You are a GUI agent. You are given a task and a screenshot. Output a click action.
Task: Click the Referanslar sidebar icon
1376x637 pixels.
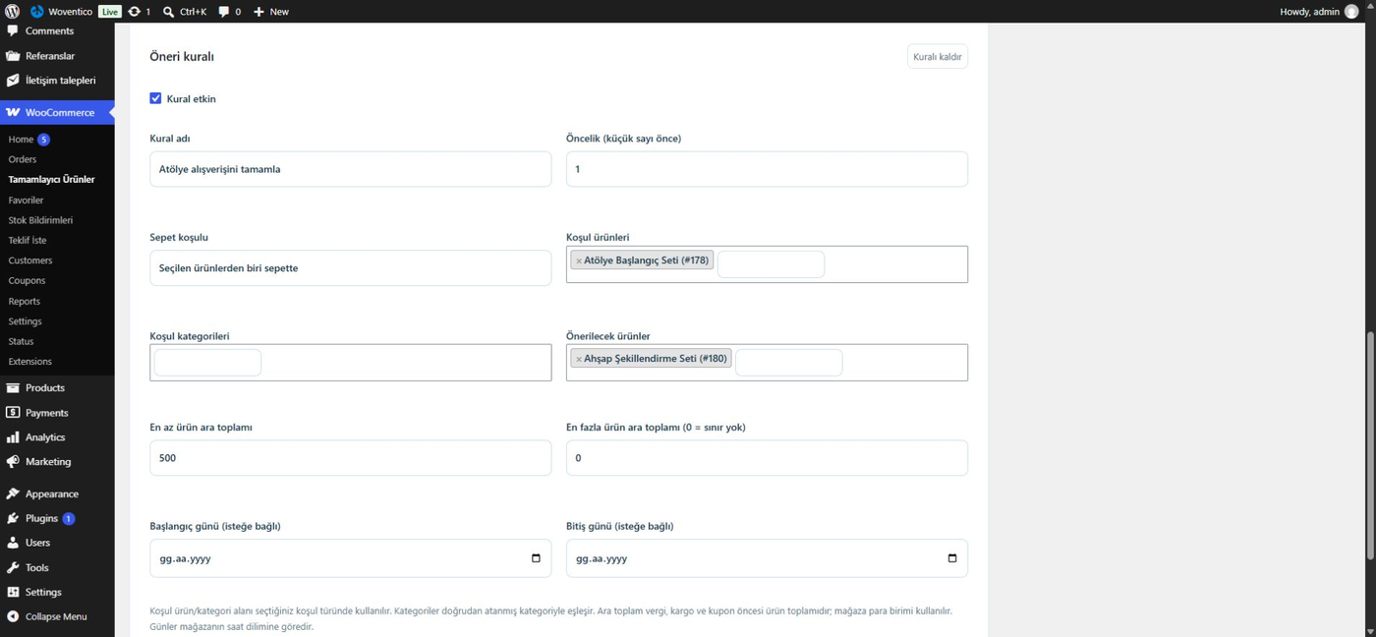(13, 56)
